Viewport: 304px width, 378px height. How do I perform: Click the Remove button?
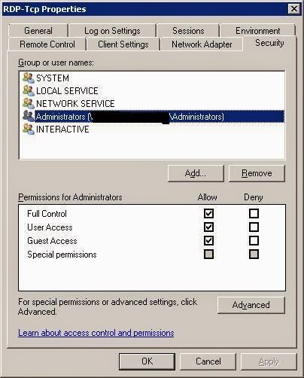[x=257, y=173]
